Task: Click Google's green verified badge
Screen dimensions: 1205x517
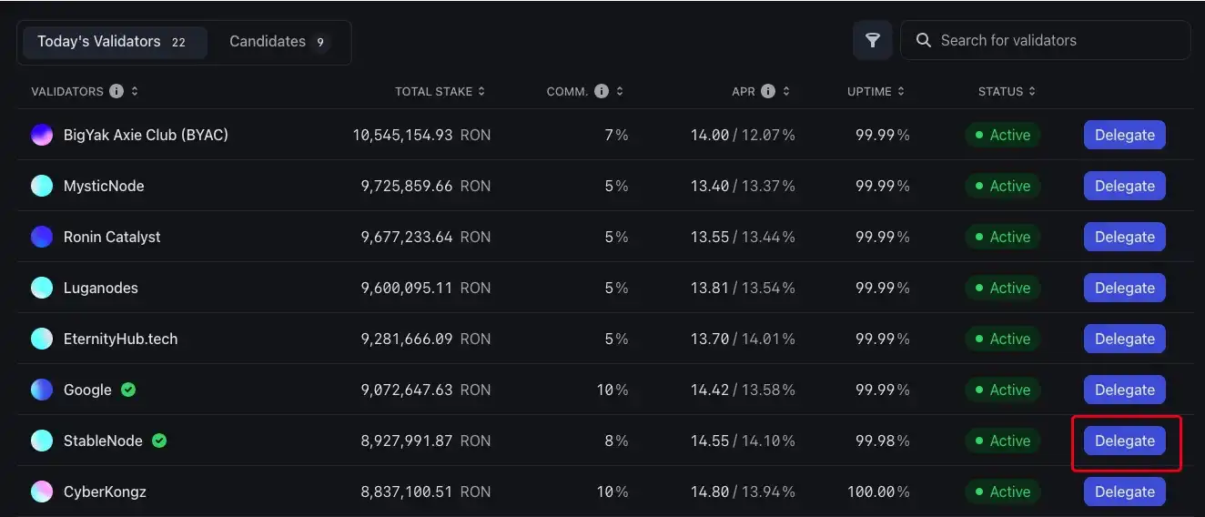Action: pos(128,390)
